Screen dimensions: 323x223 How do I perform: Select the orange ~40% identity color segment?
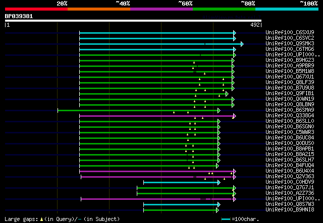pyautogui.click(x=99, y=9)
